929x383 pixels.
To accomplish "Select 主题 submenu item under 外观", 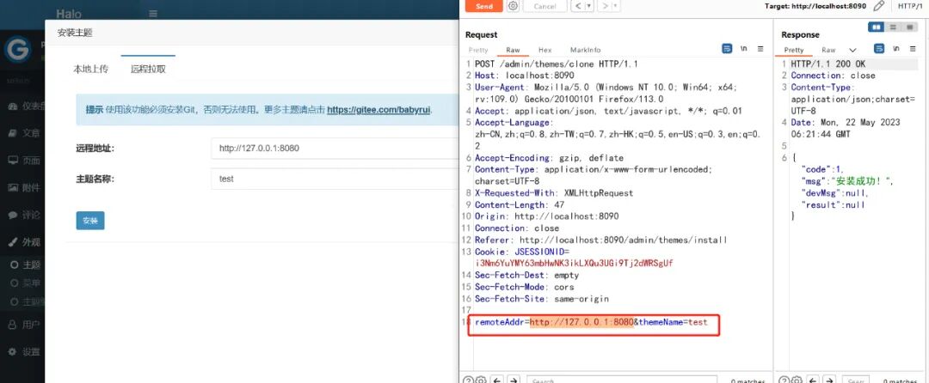I will pos(27,264).
